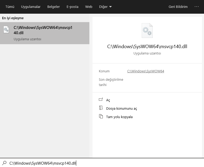Click Dosya konumunu aç
This screenshot has height=167, width=204.
click(121, 108)
